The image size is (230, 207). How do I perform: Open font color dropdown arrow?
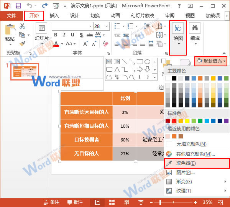point(62,44)
